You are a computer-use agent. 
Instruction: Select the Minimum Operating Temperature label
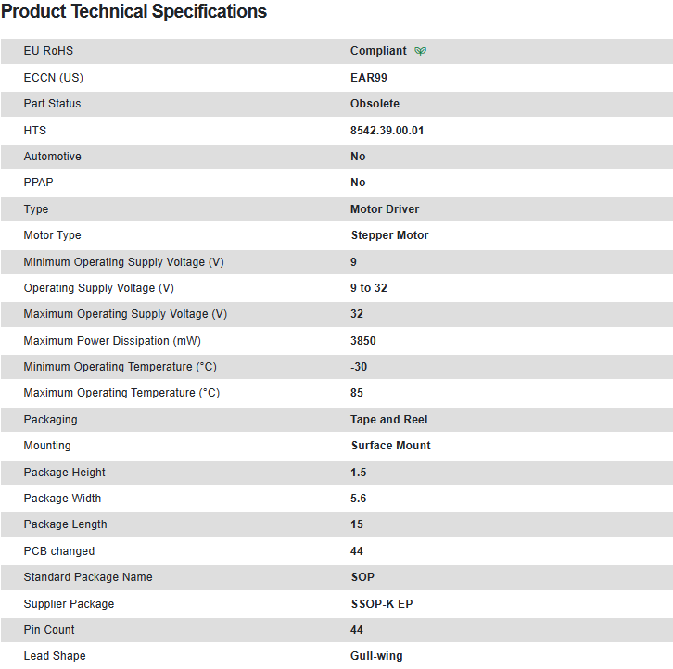point(121,367)
